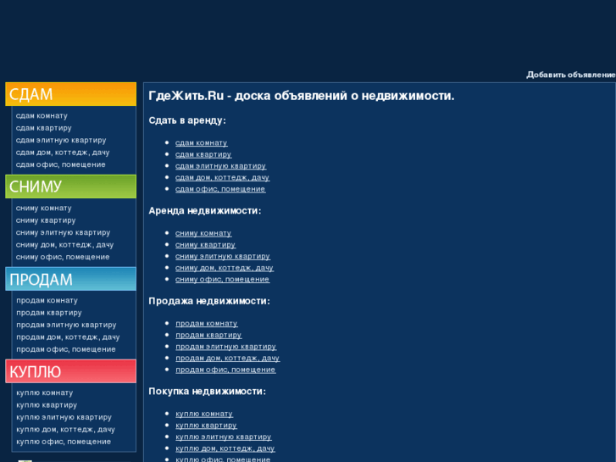Choose sidebar item сниму офис, помещение
This screenshot has width=616, height=462.
[x=63, y=257]
